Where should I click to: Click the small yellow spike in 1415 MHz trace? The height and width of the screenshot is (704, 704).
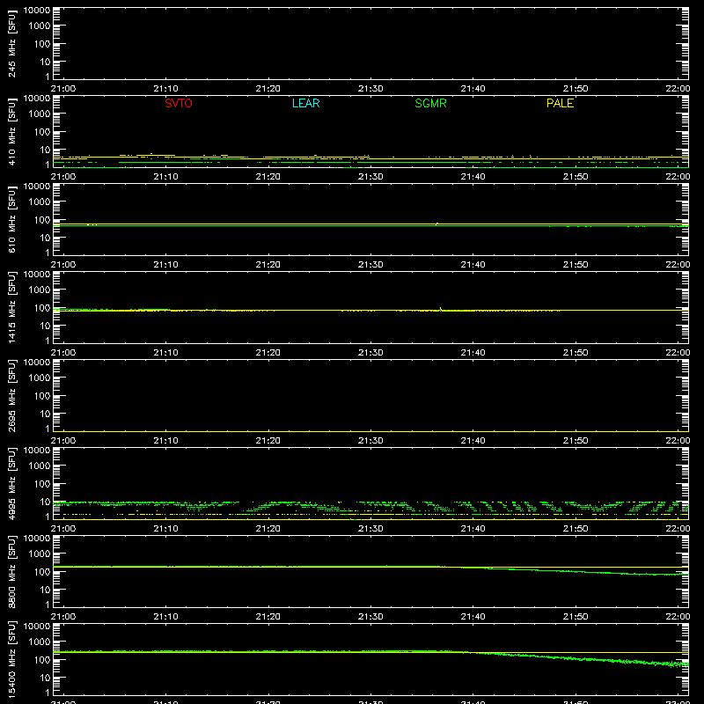[441, 309]
